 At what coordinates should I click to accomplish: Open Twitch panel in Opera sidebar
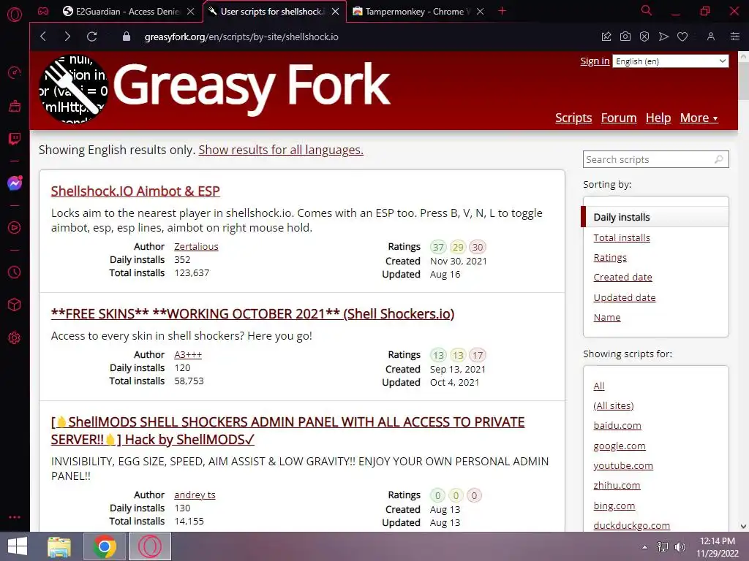[x=15, y=139]
